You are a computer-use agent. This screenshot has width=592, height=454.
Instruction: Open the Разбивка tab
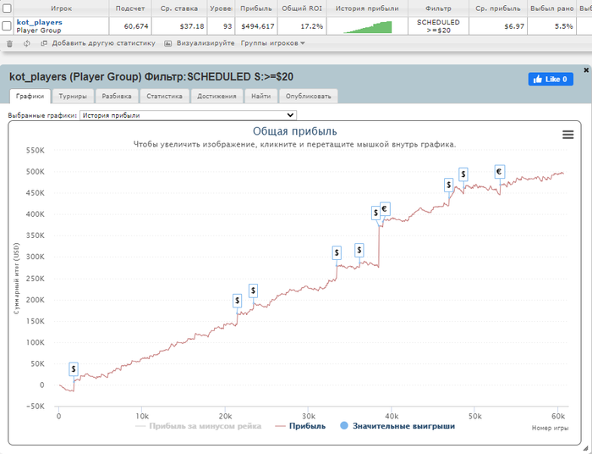tap(117, 96)
